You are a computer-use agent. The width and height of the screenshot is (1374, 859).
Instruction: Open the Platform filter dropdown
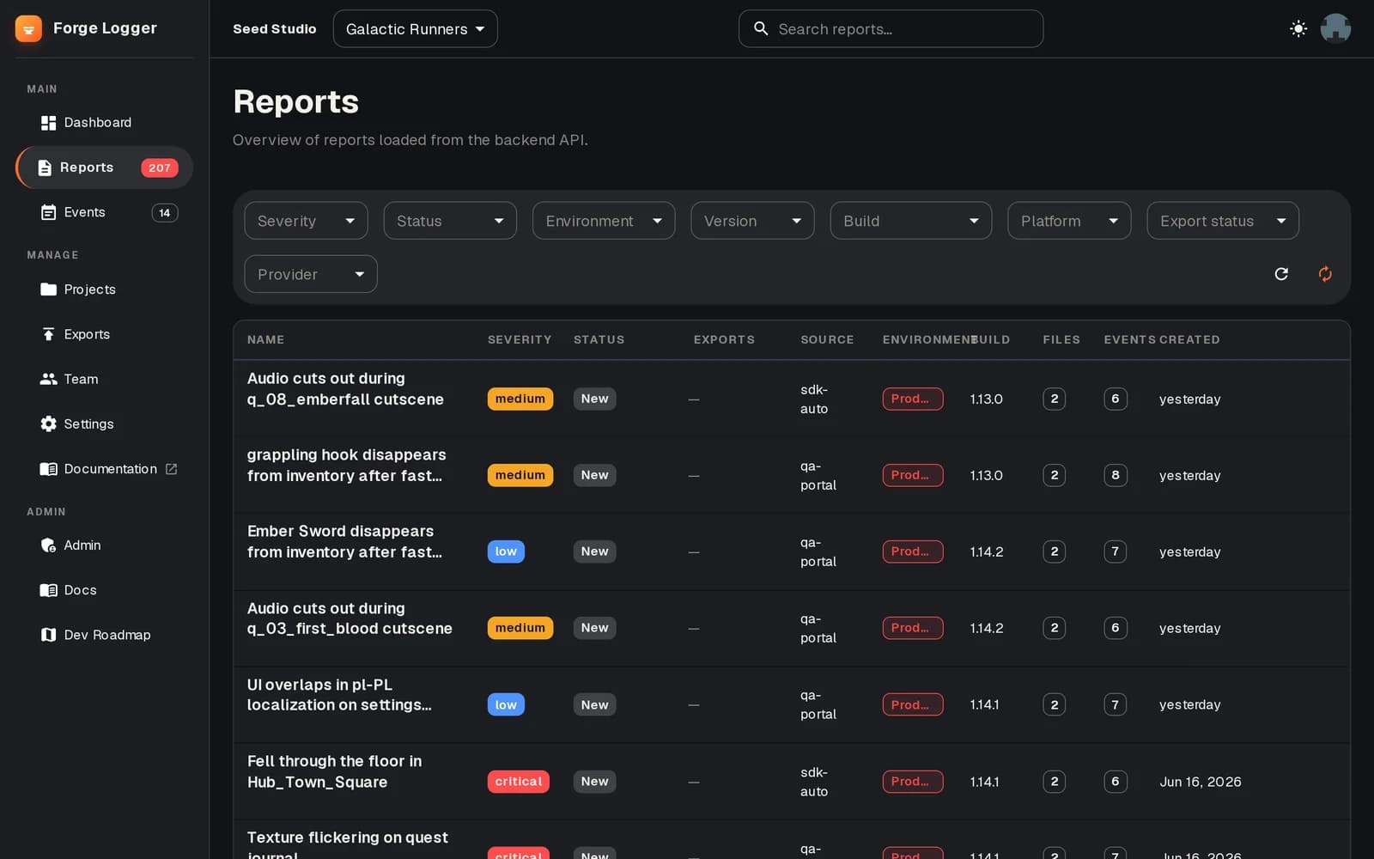point(1069,221)
